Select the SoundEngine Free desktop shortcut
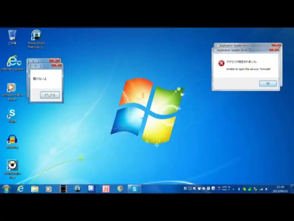Viewport: 294px width, 221px height. coord(12,169)
